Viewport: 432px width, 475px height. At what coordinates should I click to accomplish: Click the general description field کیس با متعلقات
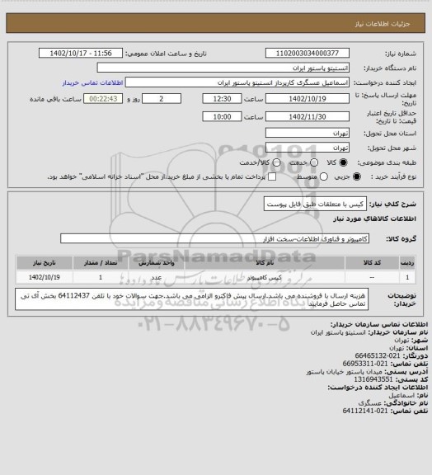coord(315,204)
